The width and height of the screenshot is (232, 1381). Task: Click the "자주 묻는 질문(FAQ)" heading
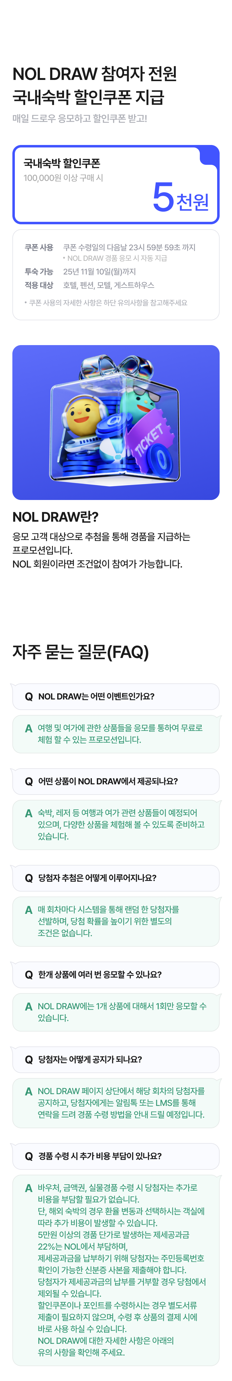click(81, 652)
